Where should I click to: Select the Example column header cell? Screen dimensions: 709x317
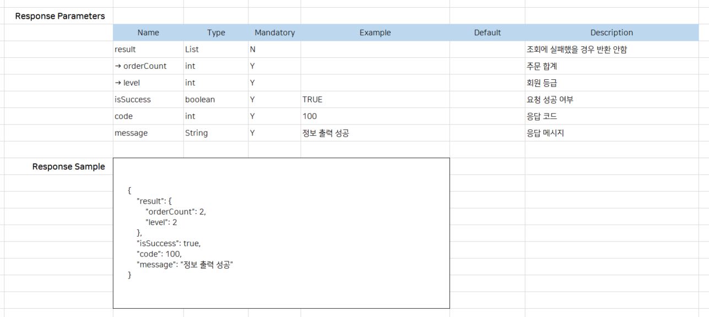375,32
